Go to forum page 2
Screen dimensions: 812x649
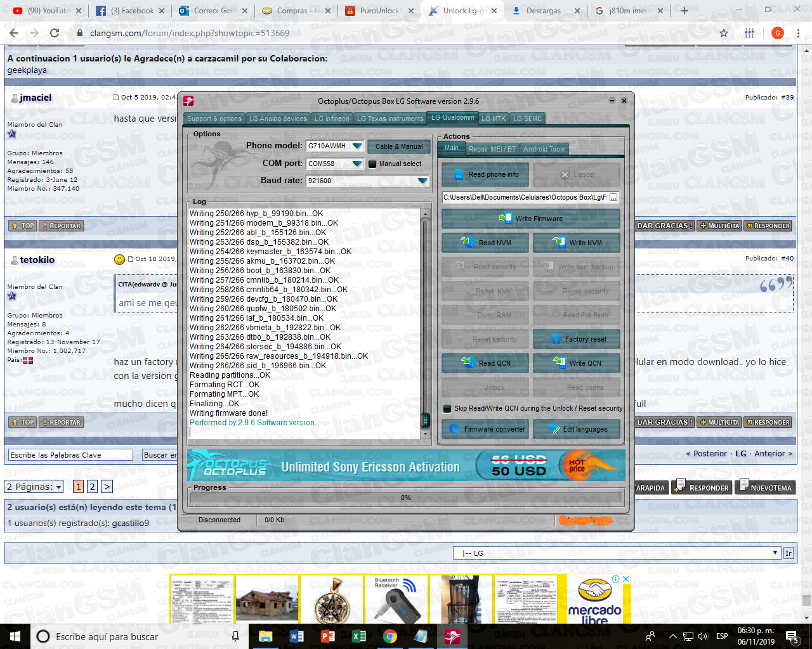[92, 487]
